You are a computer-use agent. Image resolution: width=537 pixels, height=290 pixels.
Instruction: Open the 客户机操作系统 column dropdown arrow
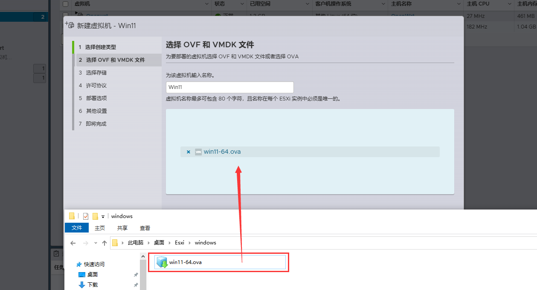pyautogui.click(x=383, y=4)
